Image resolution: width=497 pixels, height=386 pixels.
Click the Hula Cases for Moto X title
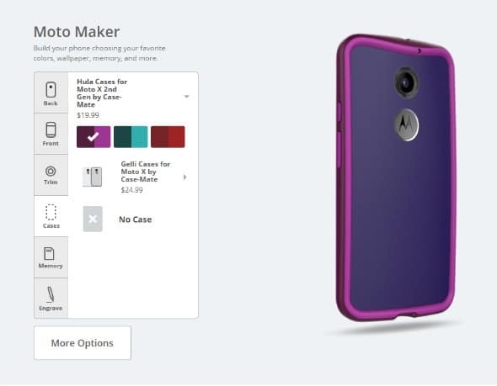(102, 93)
